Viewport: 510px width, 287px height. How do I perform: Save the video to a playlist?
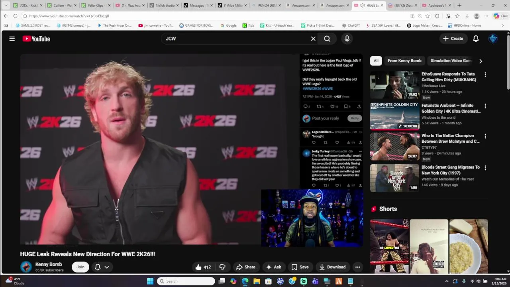(300, 267)
